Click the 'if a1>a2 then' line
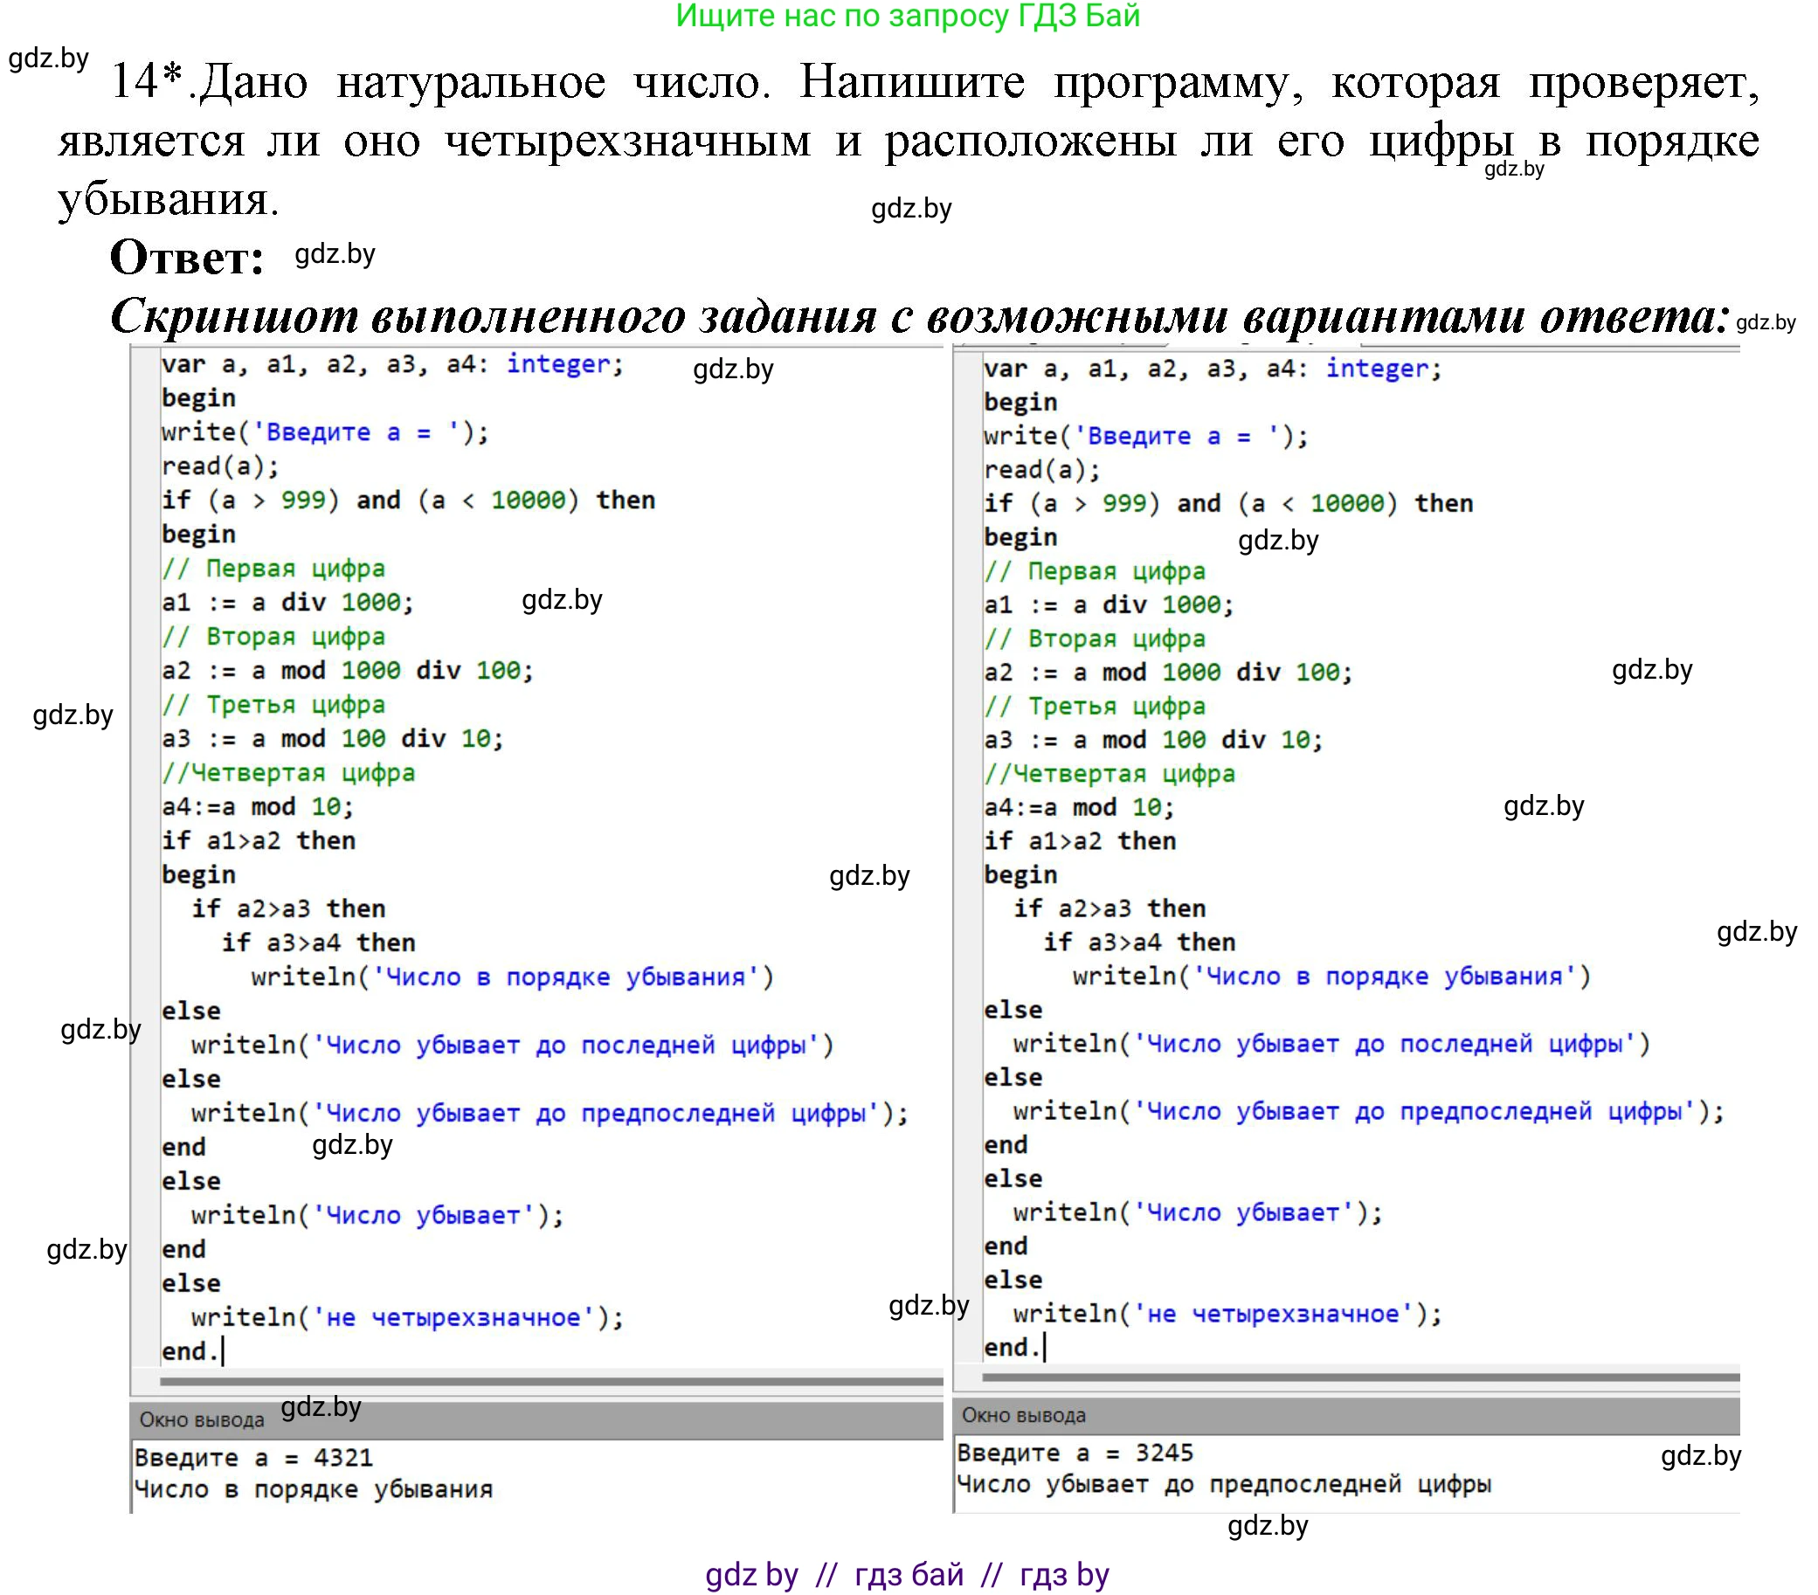This screenshot has height=1595, width=1818. coord(258,839)
